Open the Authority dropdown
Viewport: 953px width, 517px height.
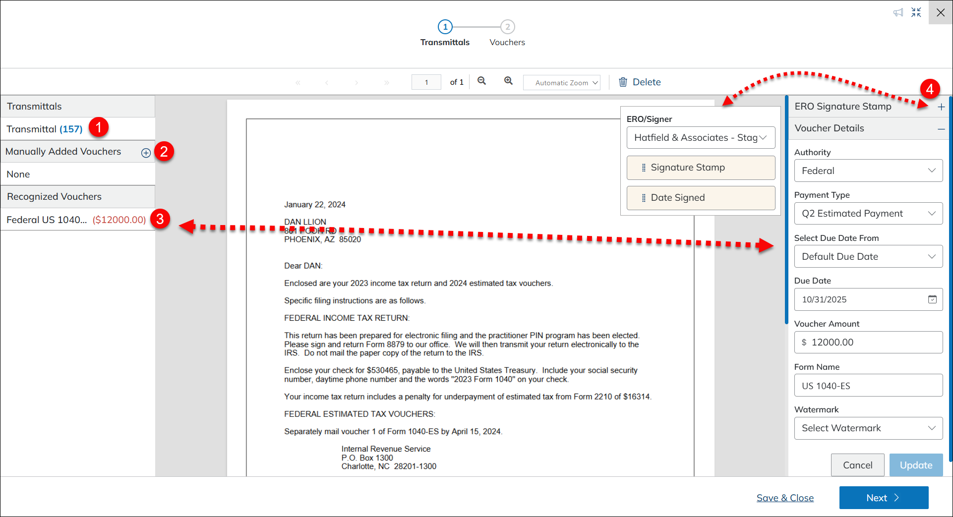click(x=868, y=171)
